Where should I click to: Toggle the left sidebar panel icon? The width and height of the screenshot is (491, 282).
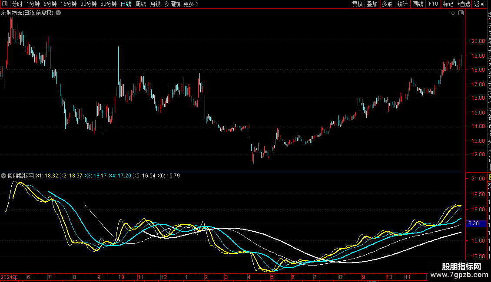[x=5, y=4]
